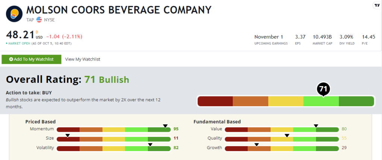Click the US flag icon beside TAP
This screenshot has width=382, height=160.
(x=39, y=20)
